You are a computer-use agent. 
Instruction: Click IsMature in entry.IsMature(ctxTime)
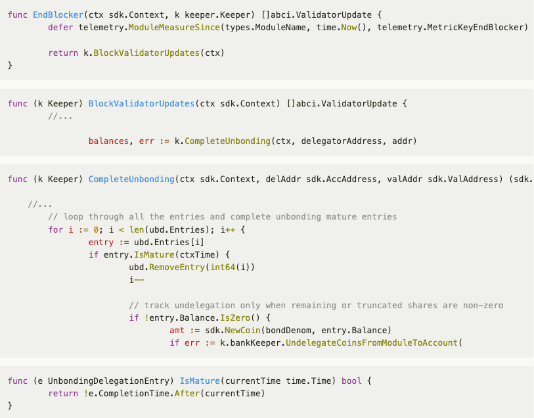pyautogui.click(x=154, y=255)
